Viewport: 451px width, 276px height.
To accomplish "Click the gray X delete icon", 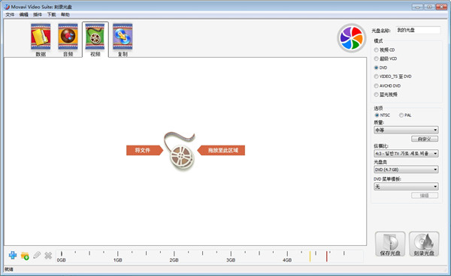I will 48,255.
